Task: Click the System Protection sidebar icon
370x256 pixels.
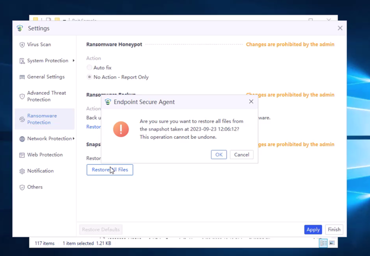Action: tap(22, 61)
